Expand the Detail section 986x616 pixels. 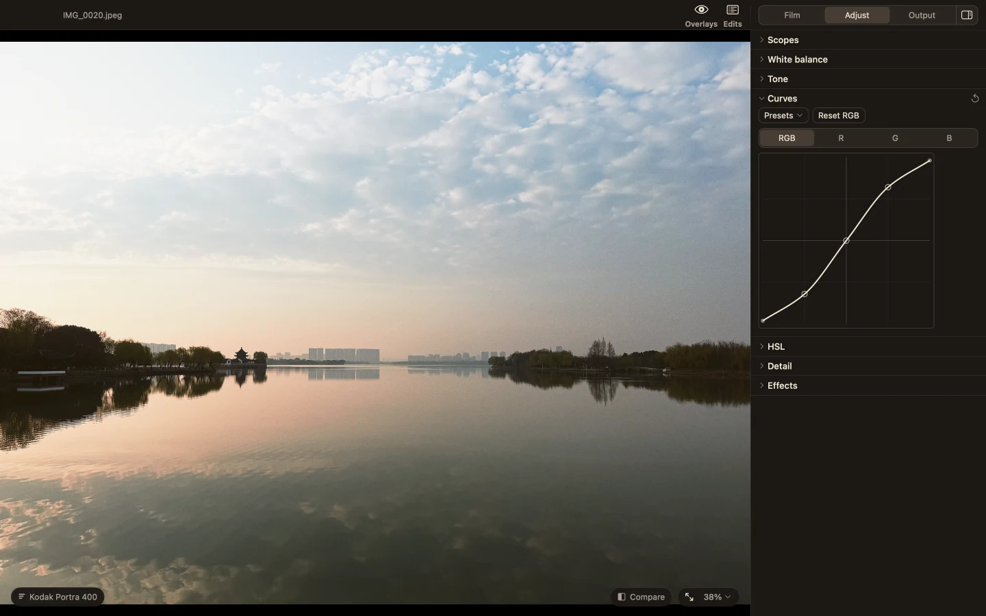(868, 366)
